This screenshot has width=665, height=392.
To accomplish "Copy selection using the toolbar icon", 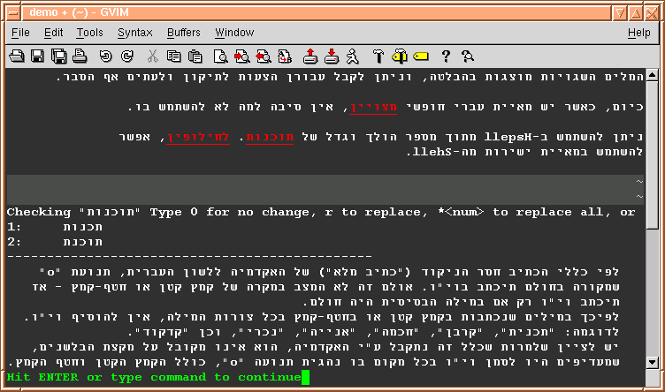I will tap(174, 56).
